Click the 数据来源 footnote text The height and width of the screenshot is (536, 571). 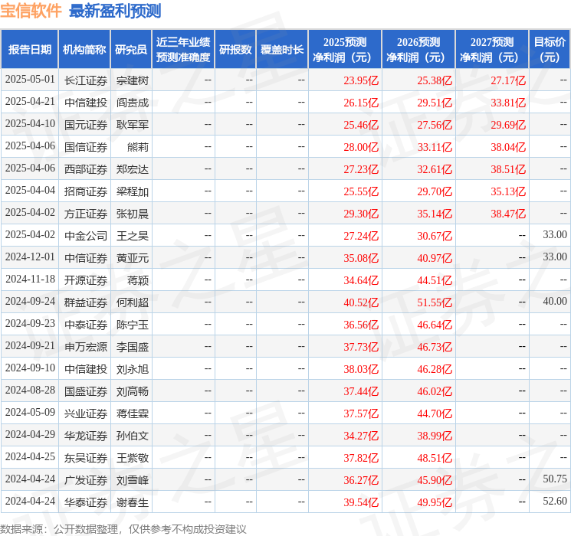[123, 528]
